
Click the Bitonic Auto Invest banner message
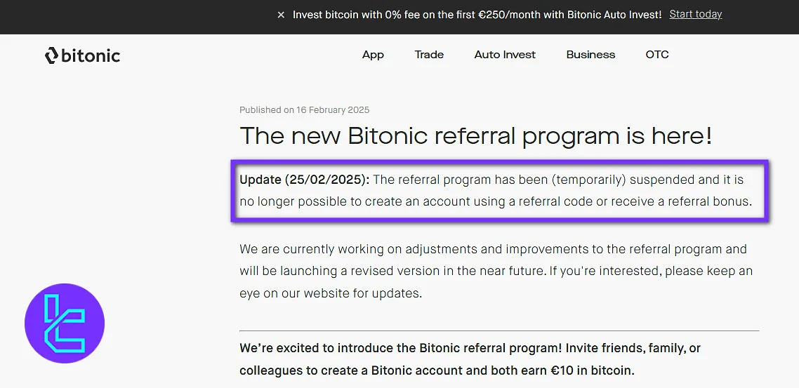pyautogui.click(x=477, y=15)
